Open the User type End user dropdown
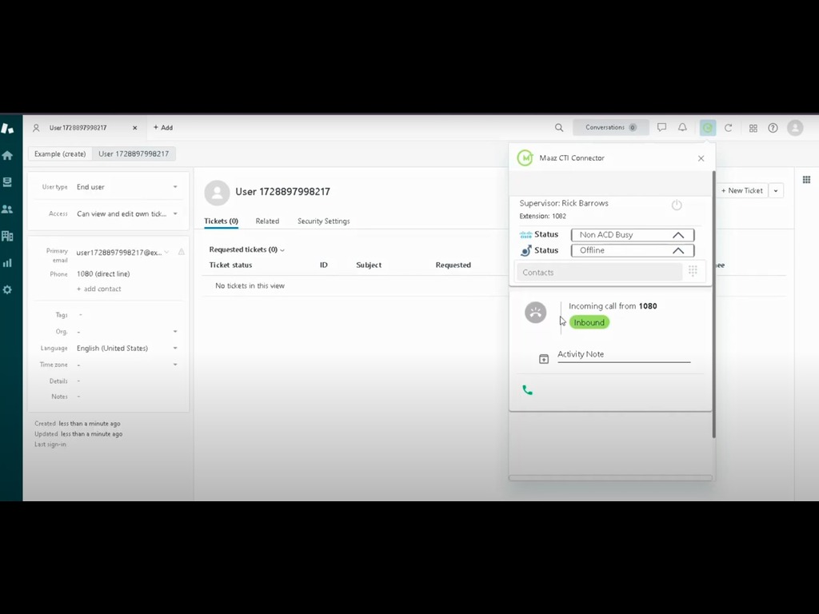The width and height of the screenshot is (819, 614). pyautogui.click(x=126, y=187)
